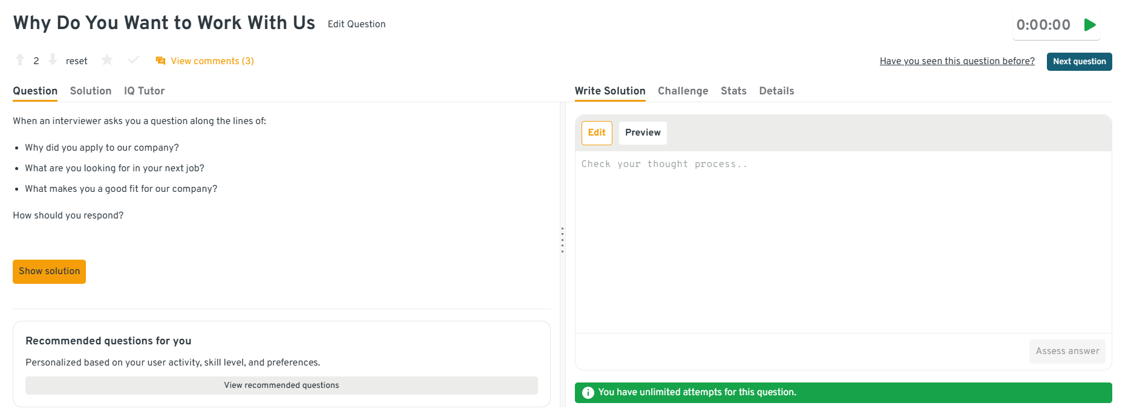Open the Stats tab

click(733, 91)
